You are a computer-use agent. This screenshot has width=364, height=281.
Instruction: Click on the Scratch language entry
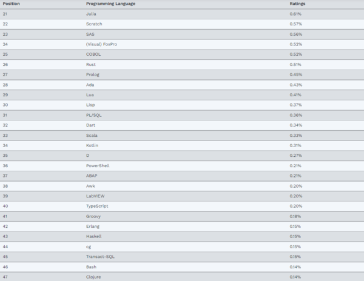click(x=94, y=24)
